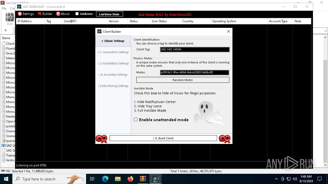Select the lowercase quasar file entry

(8, 141)
